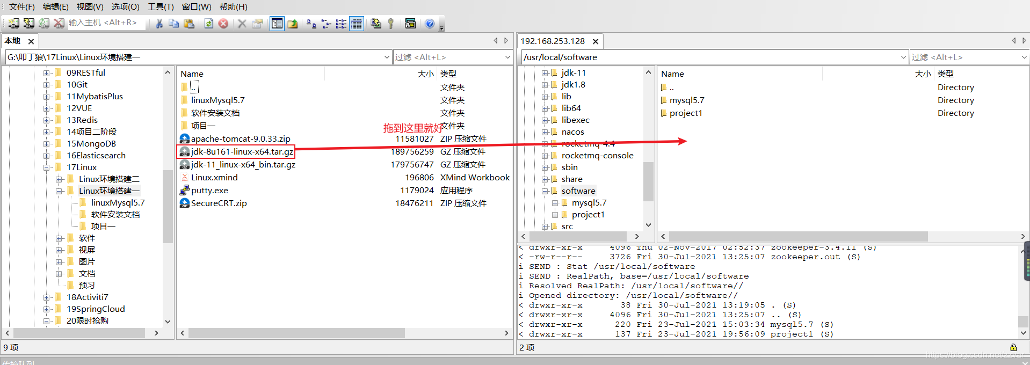1030x365 pixels.
Task: Switch to details view mode
Action: [357, 24]
